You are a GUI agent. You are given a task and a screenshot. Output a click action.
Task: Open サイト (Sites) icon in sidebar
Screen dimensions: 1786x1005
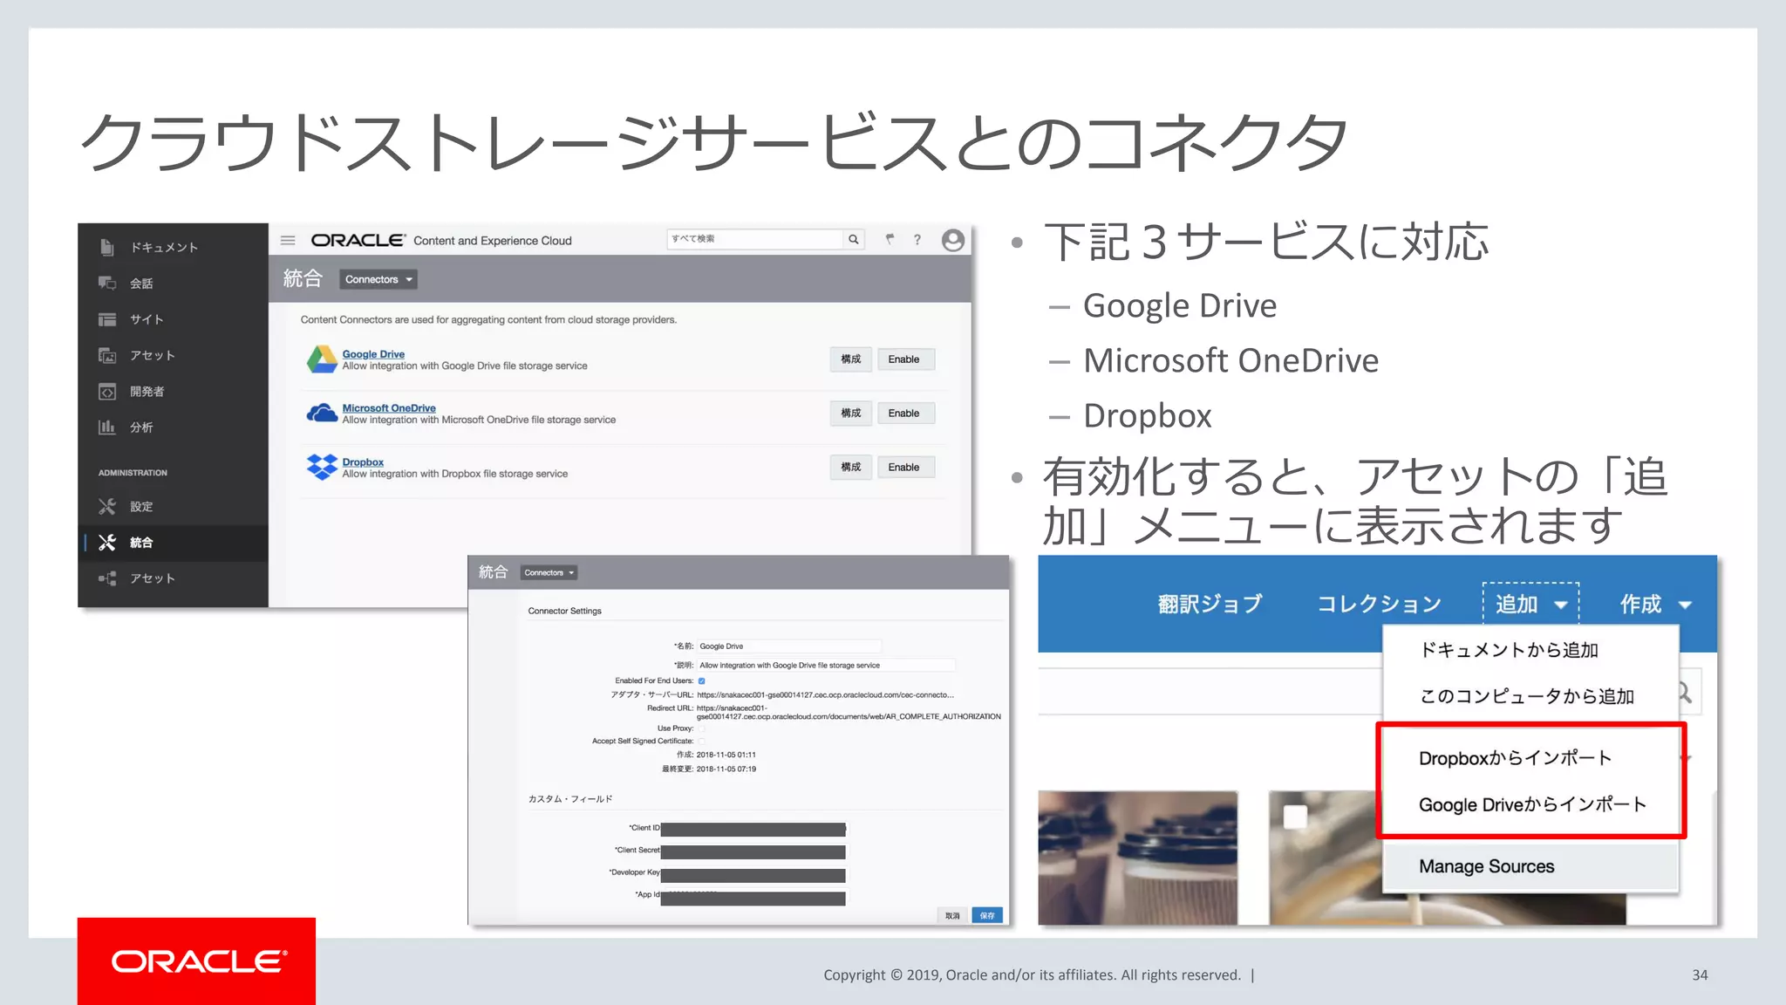[106, 319]
